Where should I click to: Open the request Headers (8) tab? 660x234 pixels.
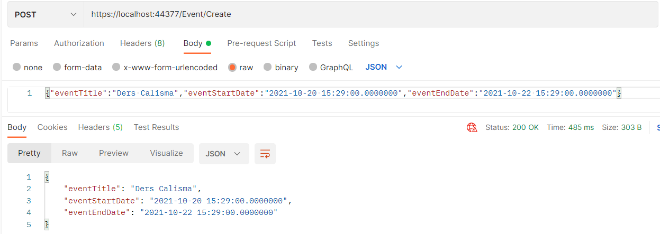click(142, 43)
